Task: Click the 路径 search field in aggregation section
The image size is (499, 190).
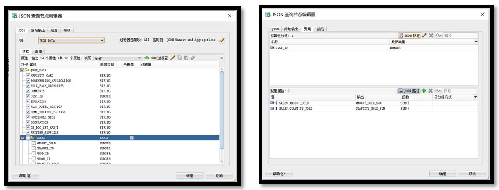Action: coord(460,91)
